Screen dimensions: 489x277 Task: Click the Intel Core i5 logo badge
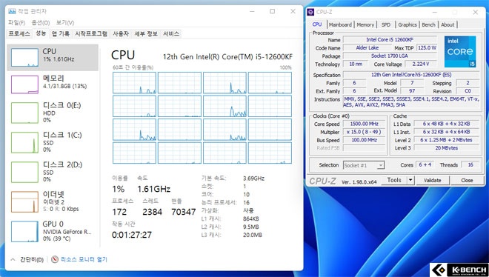point(460,51)
